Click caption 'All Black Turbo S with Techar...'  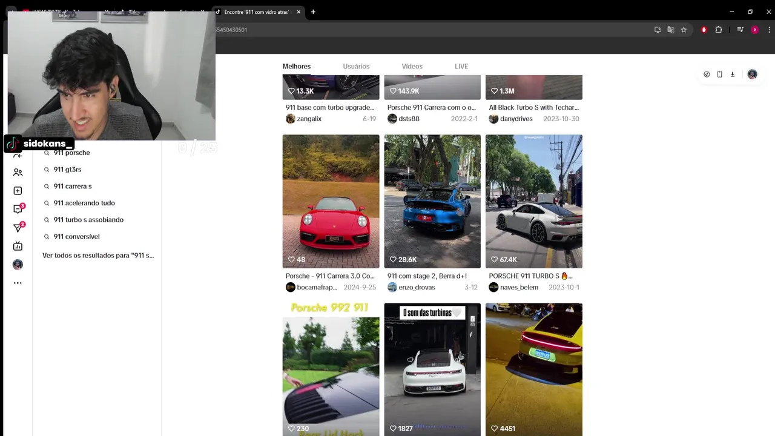pyautogui.click(x=533, y=108)
